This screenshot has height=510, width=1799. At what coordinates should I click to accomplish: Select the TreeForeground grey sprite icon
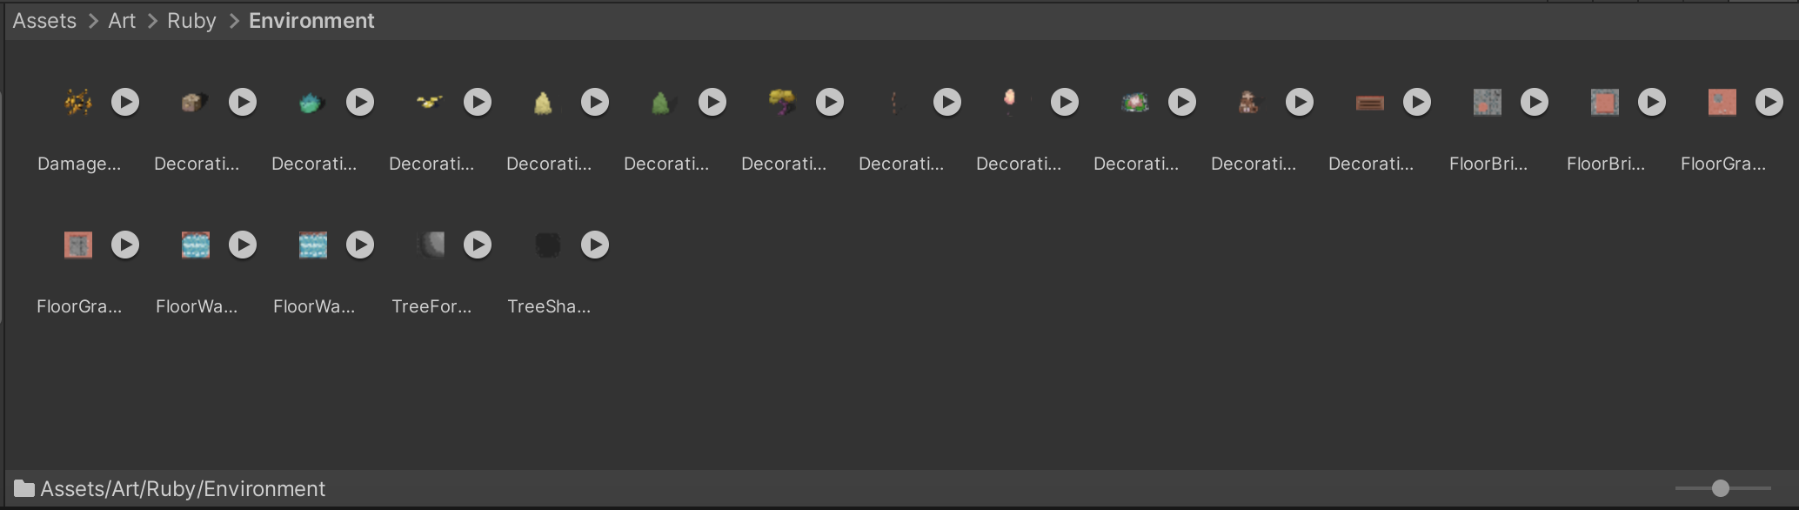coord(431,245)
